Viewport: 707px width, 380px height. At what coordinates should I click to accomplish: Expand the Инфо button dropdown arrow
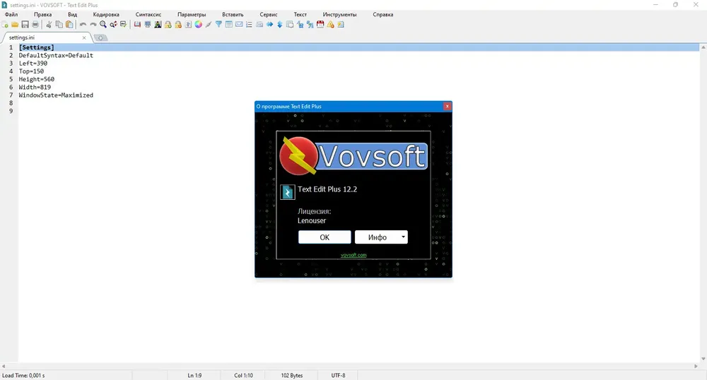[404, 237]
